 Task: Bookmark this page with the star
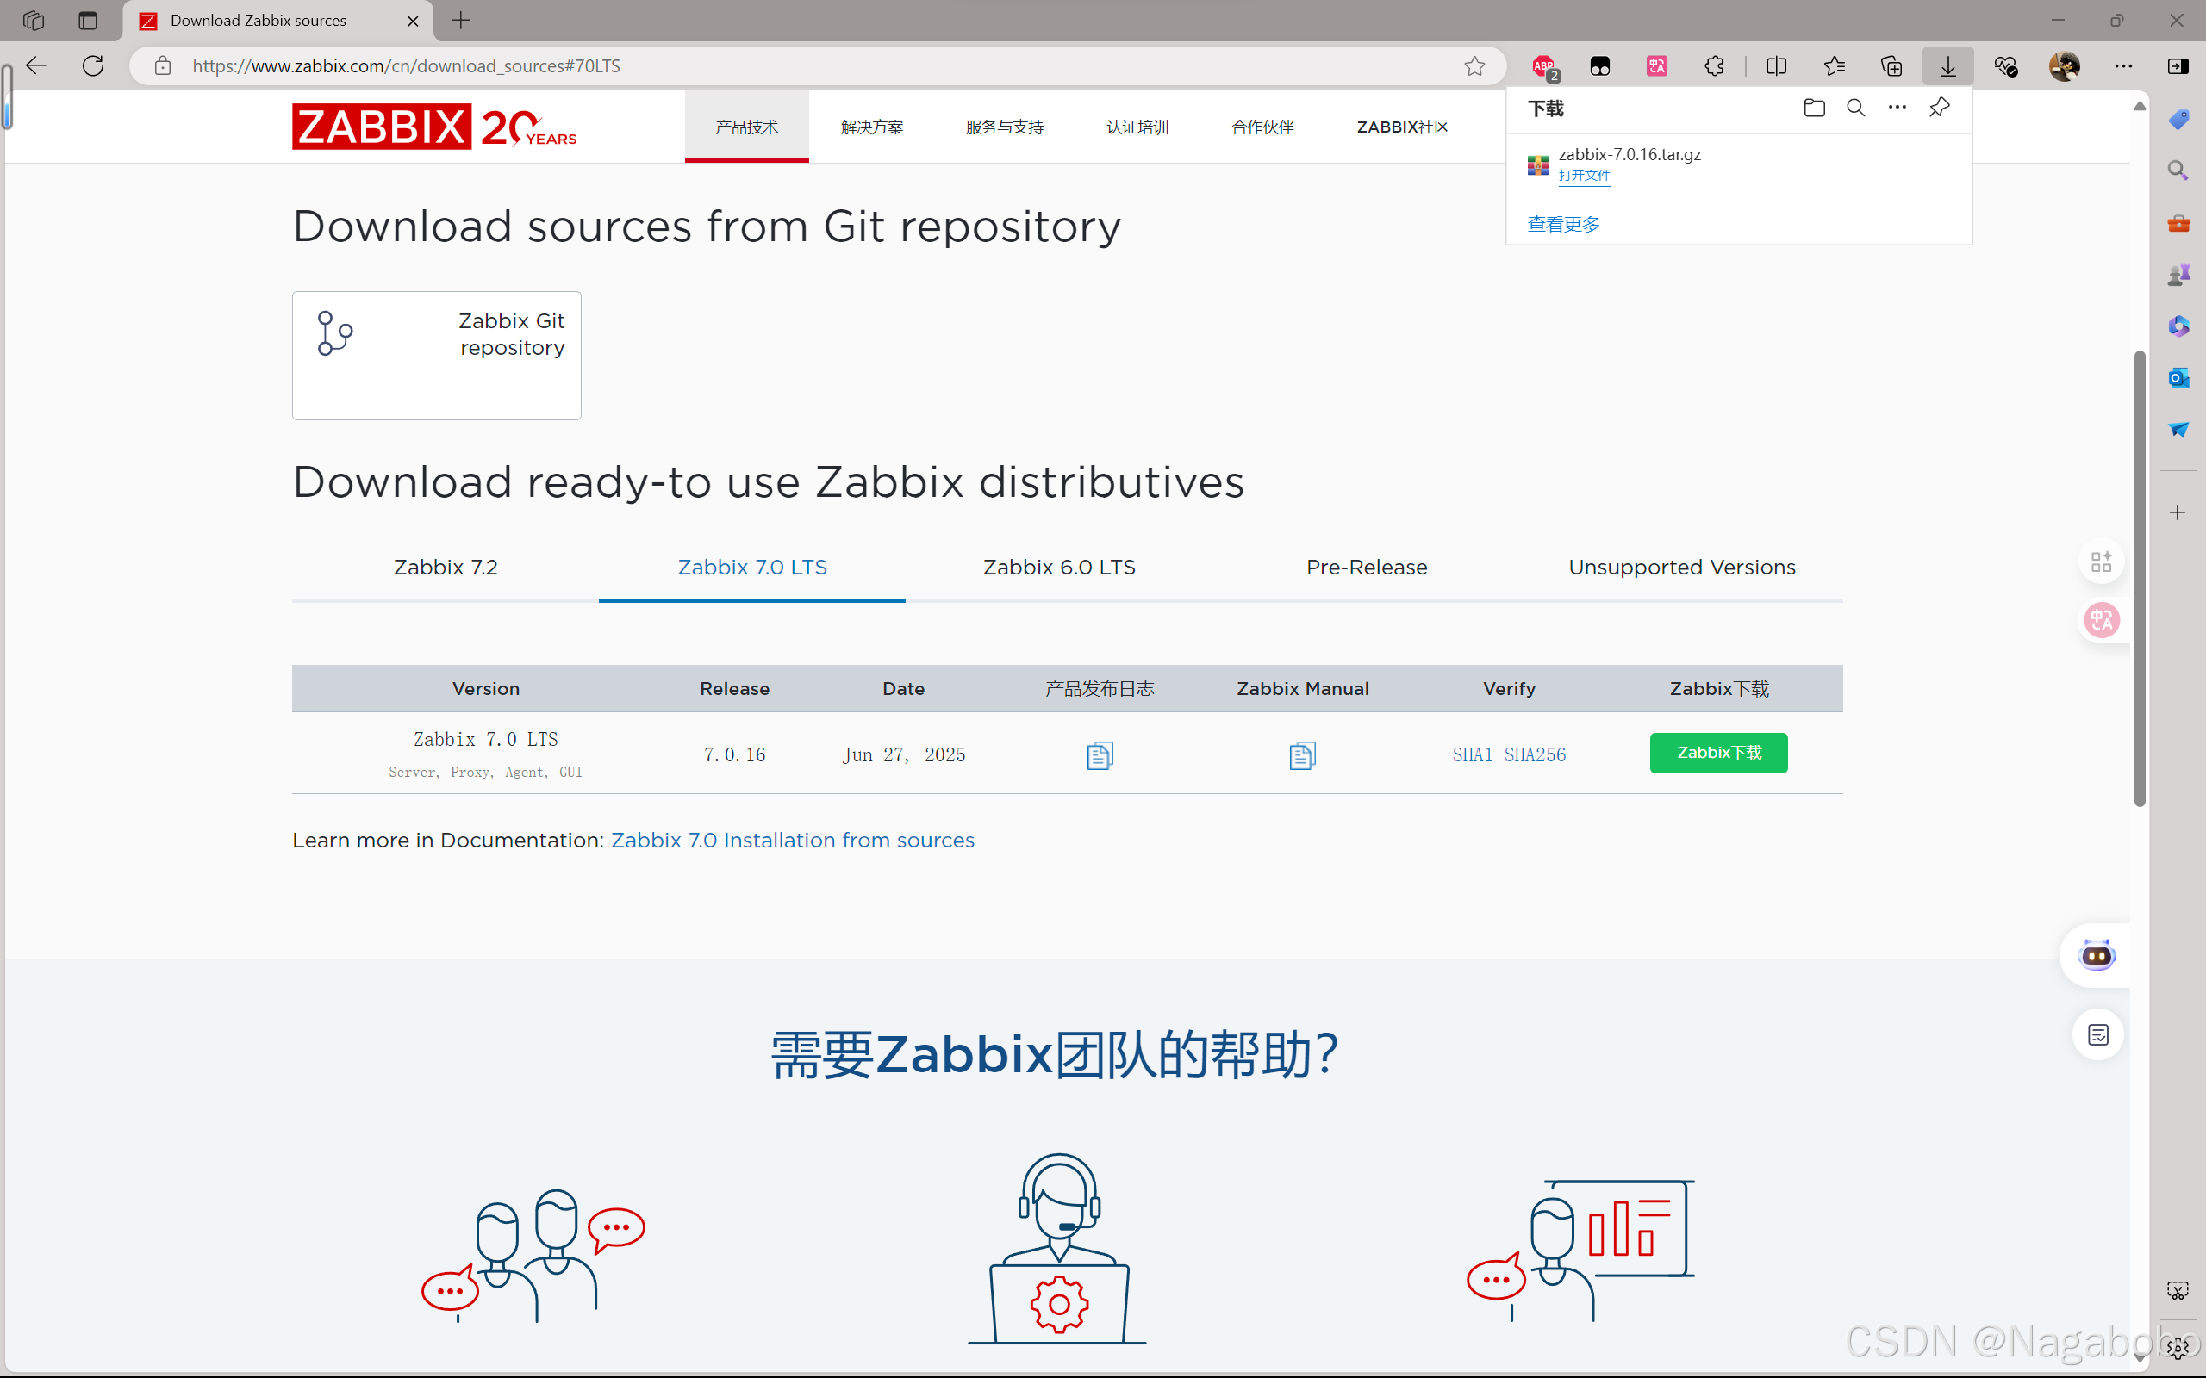pos(1474,65)
